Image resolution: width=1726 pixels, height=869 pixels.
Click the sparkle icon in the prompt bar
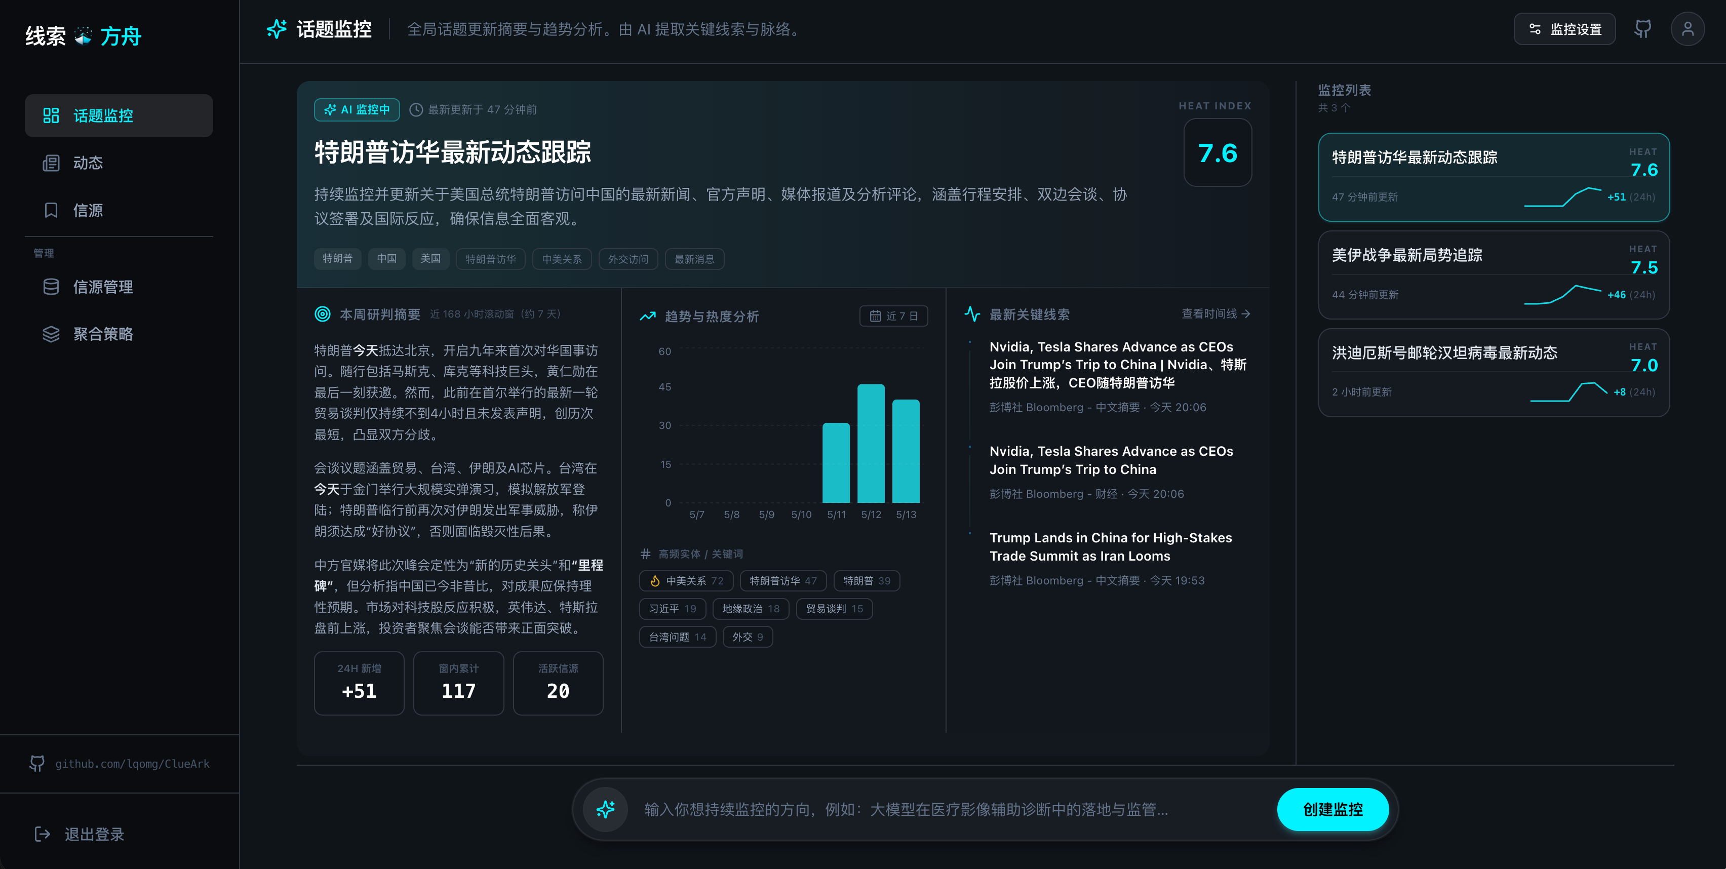tap(605, 809)
